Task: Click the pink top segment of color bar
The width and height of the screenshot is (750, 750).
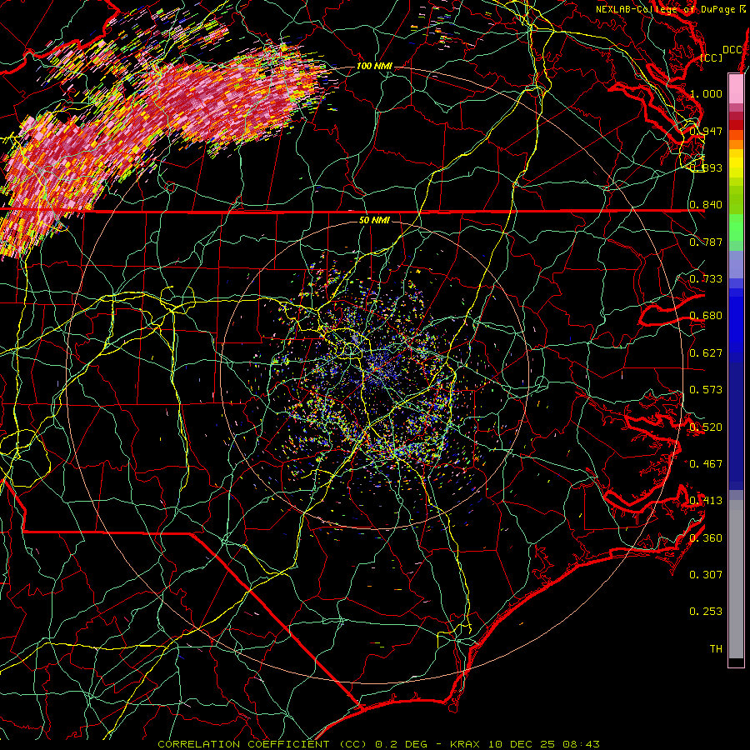Action: coord(736,88)
